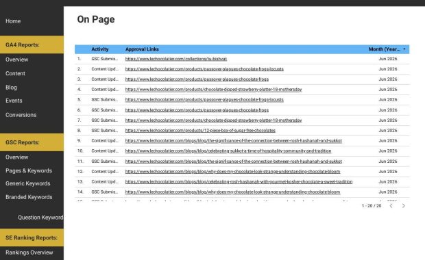Open row 3 passover-plagues-chocolate-frogs link

coord(197,79)
